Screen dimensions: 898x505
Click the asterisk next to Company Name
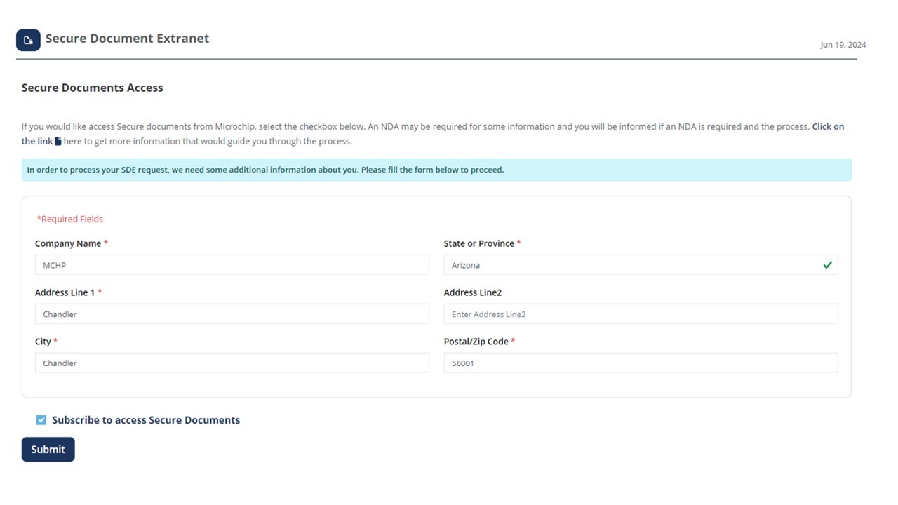tap(106, 243)
